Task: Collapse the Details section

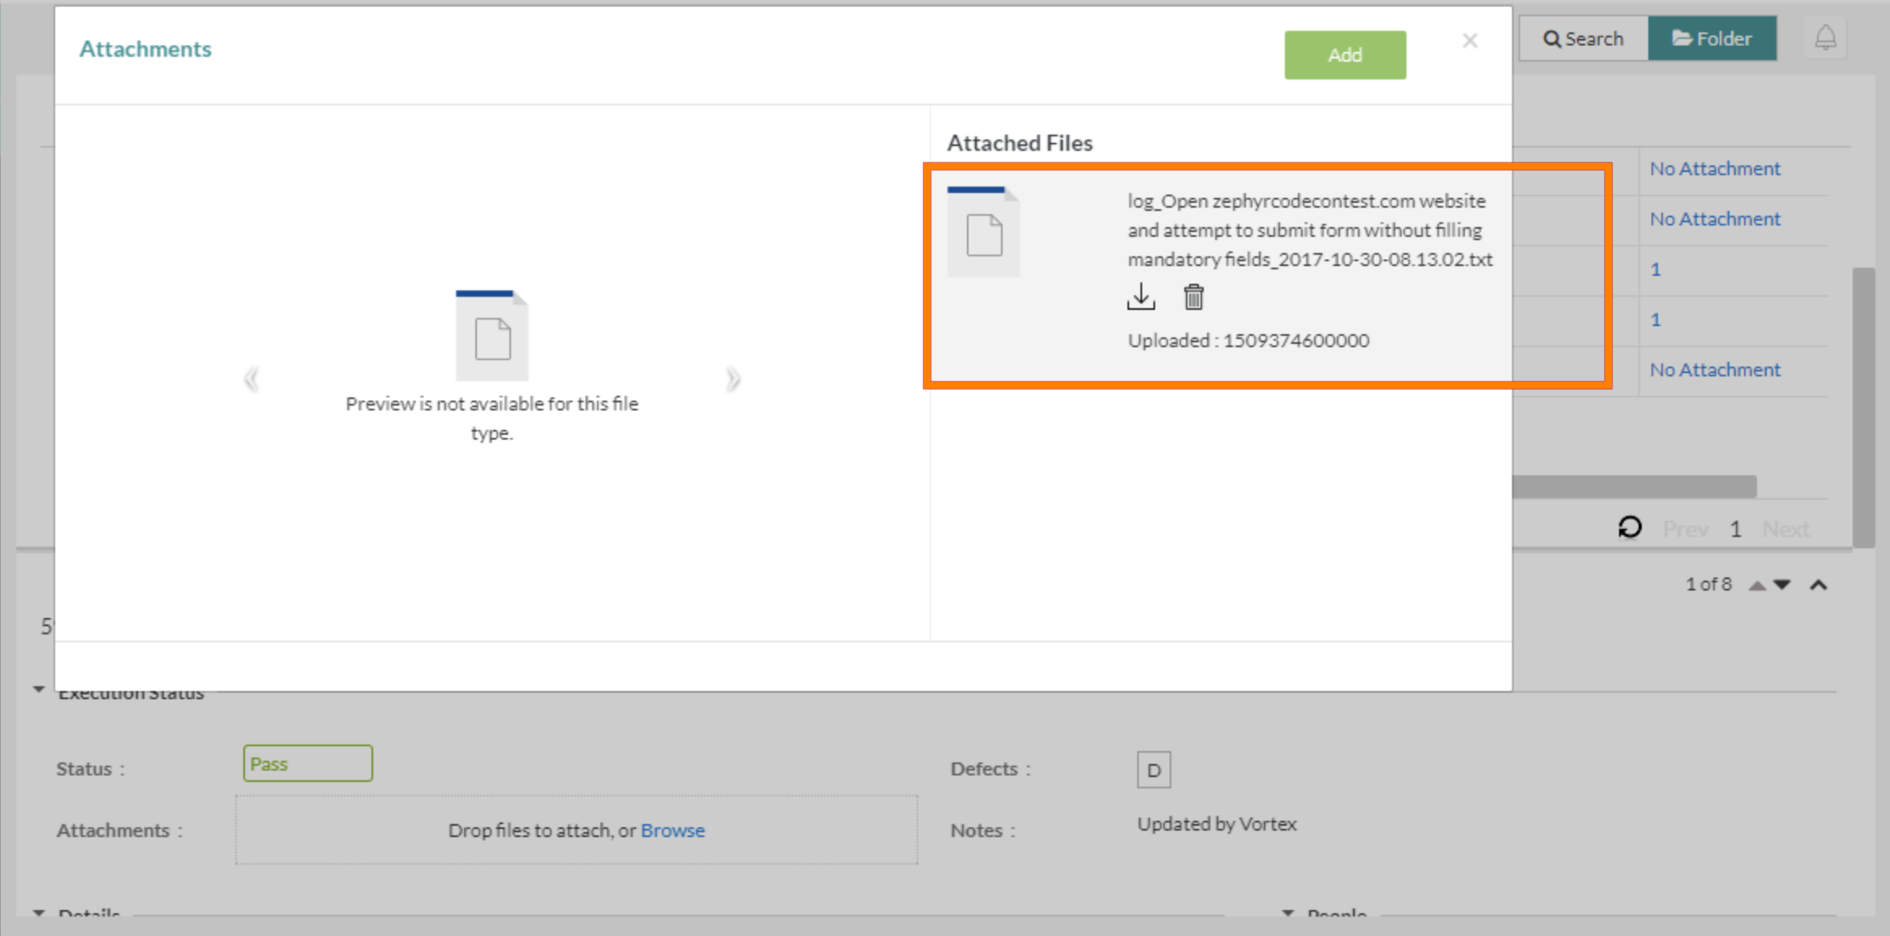Action: [38, 913]
